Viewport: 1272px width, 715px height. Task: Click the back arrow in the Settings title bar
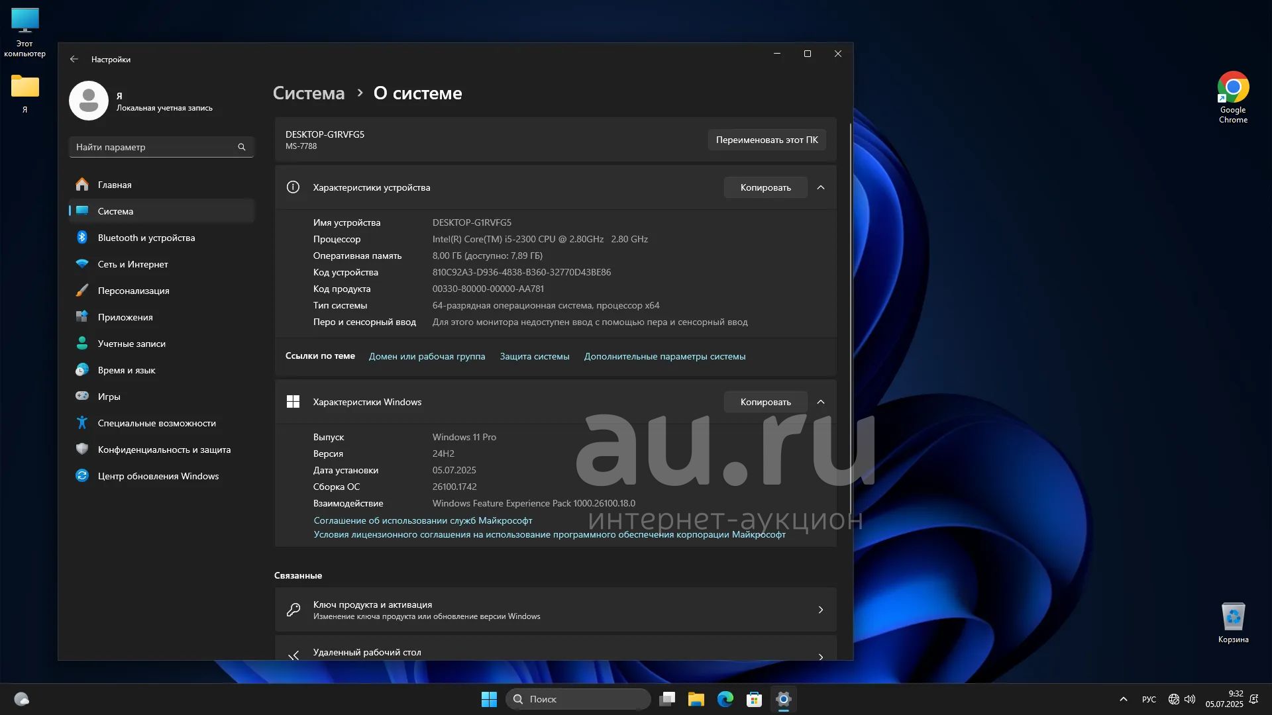coord(74,59)
